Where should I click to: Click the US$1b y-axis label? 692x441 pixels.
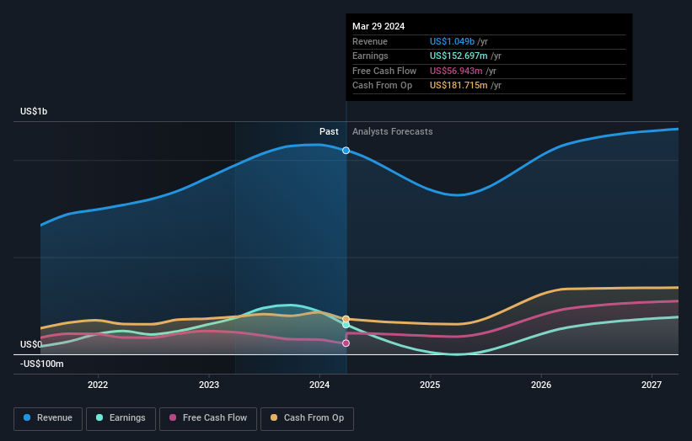pyautogui.click(x=34, y=111)
